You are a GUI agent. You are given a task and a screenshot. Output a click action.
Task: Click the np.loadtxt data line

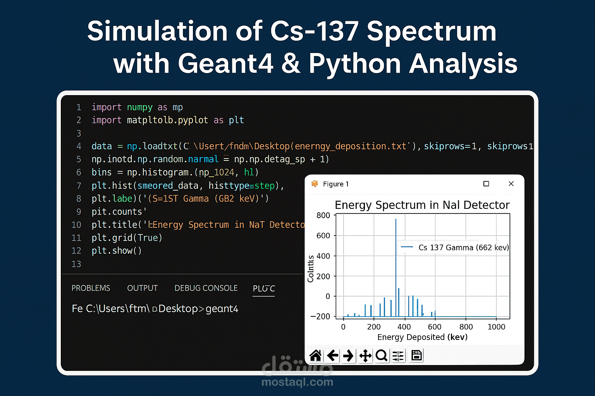(312, 146)
